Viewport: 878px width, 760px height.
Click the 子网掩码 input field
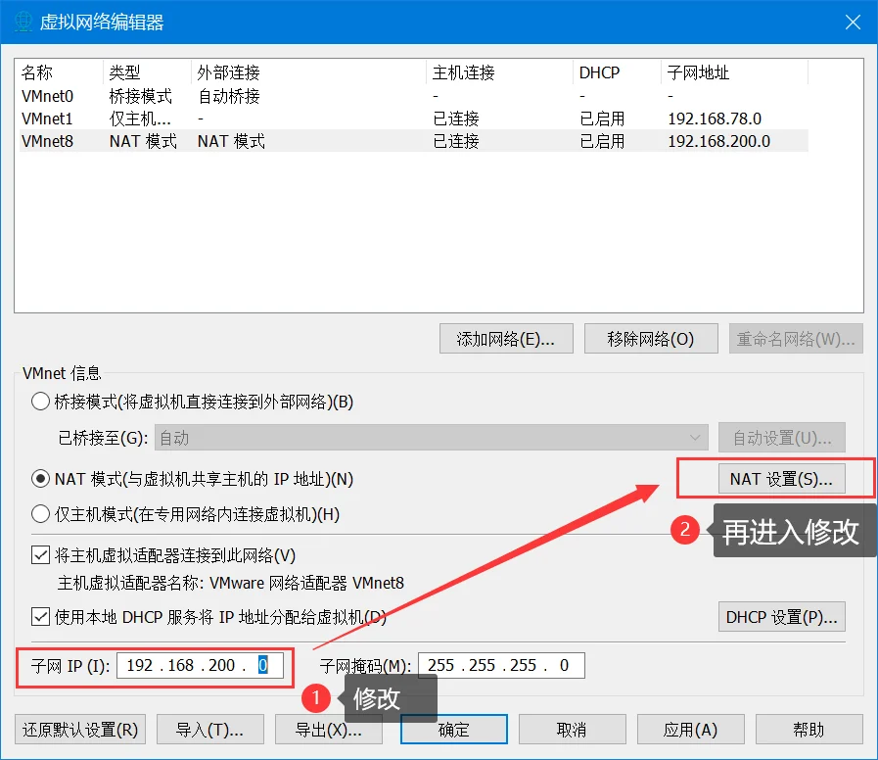click(x=500, y=666)
